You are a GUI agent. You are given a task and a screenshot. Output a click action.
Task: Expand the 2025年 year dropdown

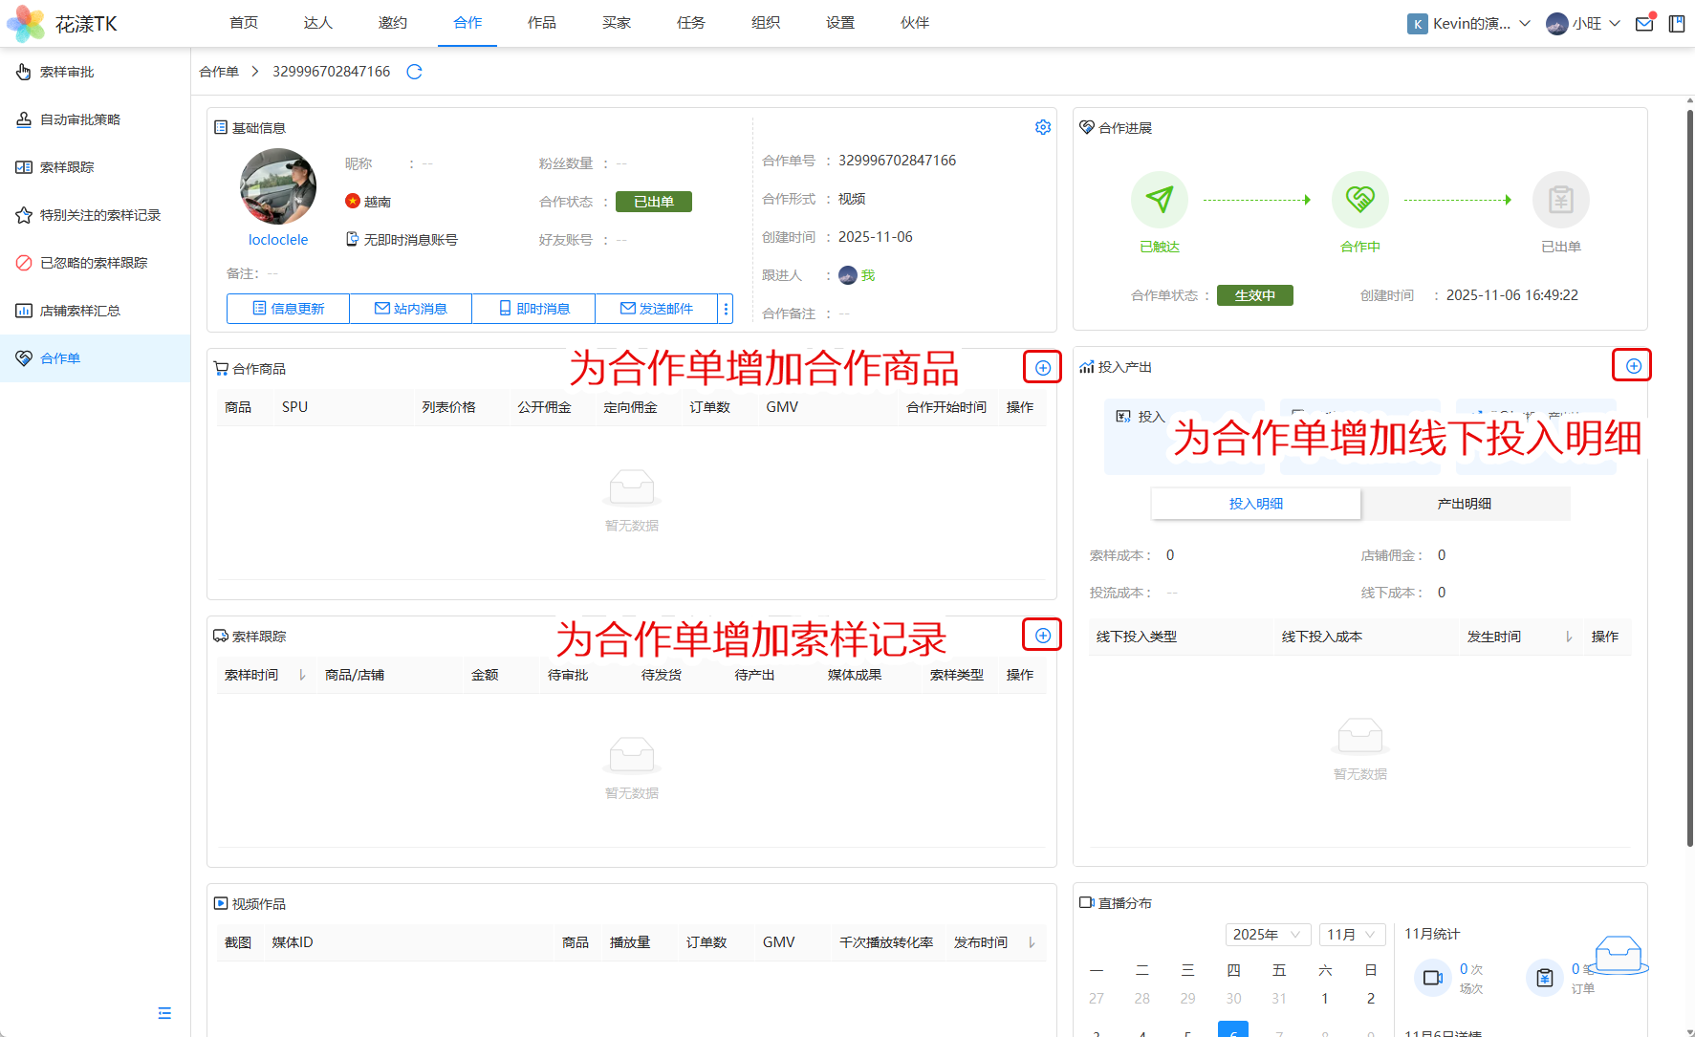(1267, 935)
